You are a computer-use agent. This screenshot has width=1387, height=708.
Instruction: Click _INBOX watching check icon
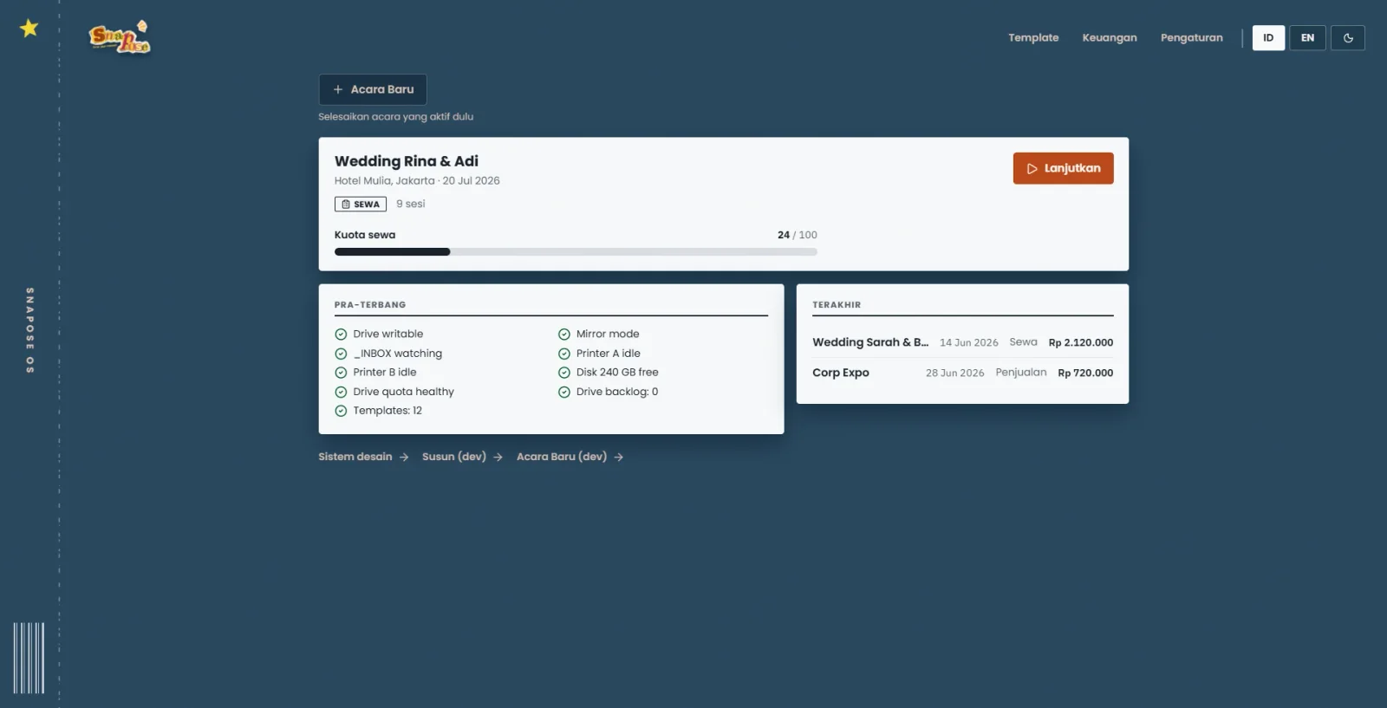pyautogui.click(x=341, y=354)
